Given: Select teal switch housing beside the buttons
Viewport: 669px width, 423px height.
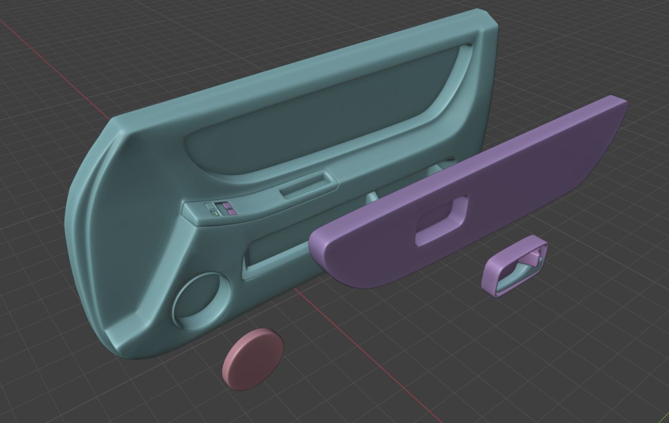Looking at the screenshot, I should tap(192, 210).
